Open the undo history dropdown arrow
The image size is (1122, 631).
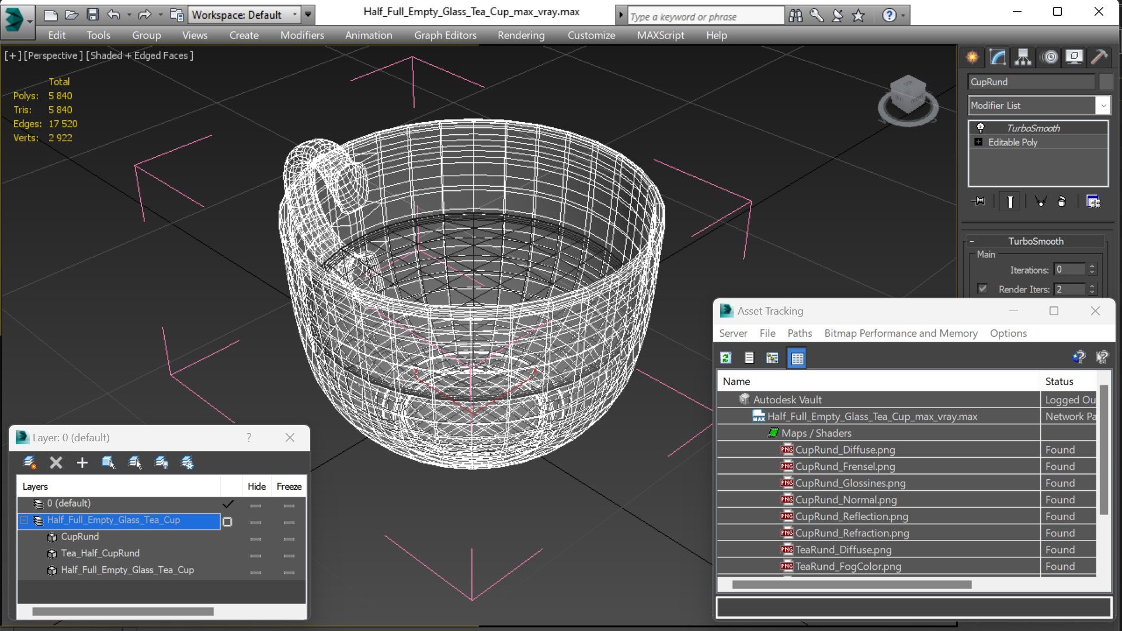point(129,15)
